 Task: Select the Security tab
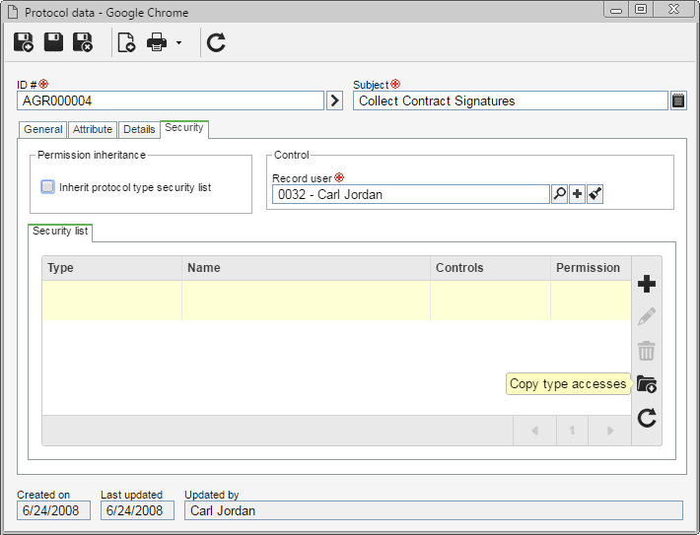click(184, 128)
